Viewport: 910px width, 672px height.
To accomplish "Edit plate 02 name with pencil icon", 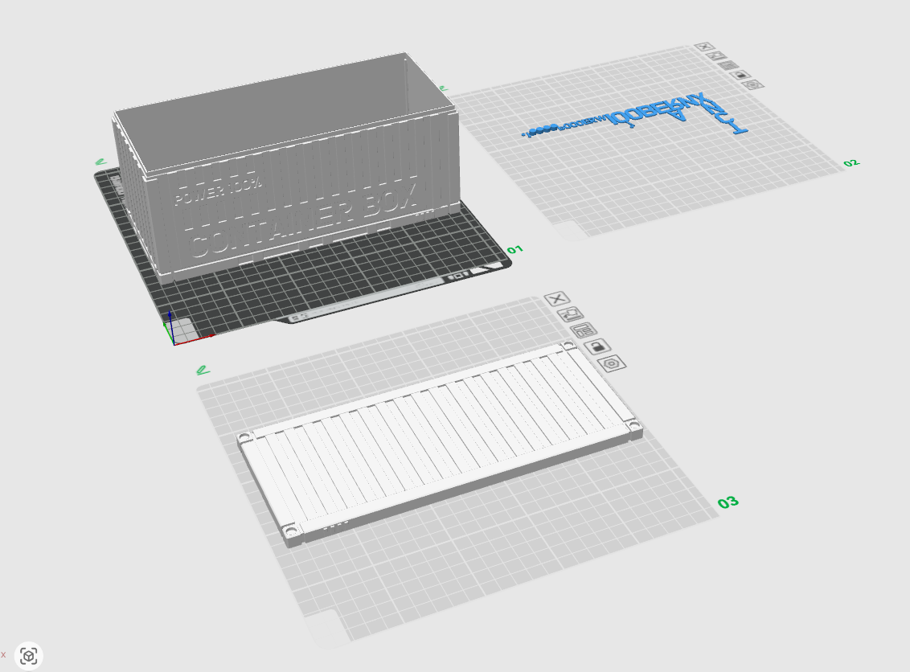I will [444, 88].
